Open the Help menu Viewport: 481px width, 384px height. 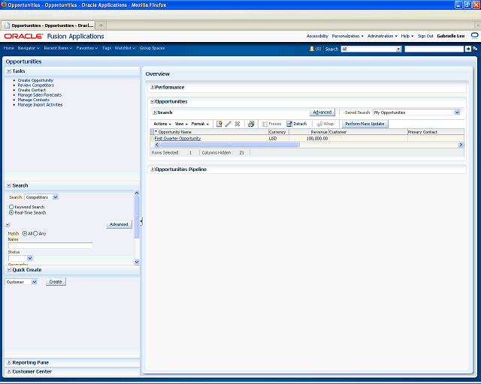(407, 36)
